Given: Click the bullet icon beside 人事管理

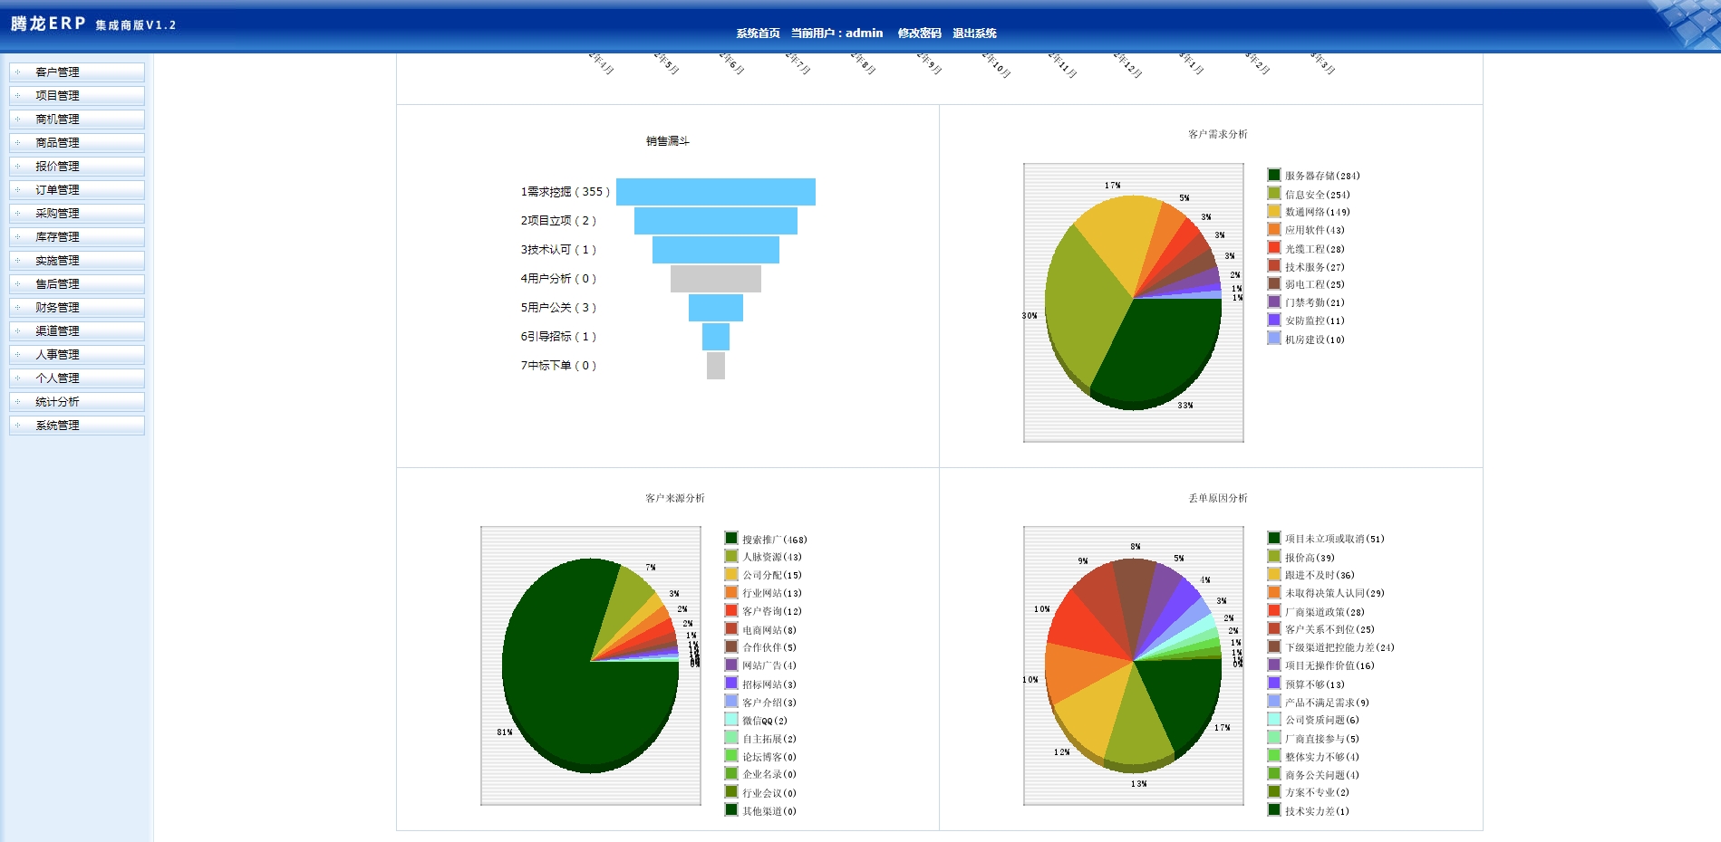Looking at the screenshot, I should tap(17, 355).
